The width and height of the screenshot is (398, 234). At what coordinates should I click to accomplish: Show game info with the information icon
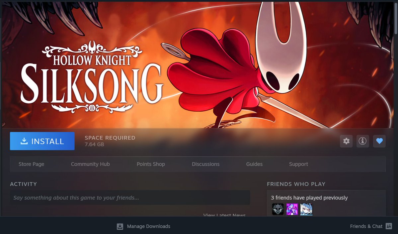(x=362, y=141)
